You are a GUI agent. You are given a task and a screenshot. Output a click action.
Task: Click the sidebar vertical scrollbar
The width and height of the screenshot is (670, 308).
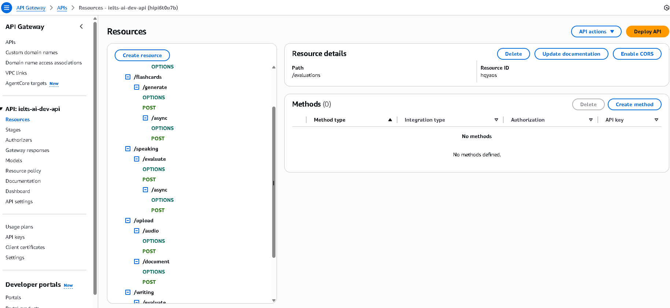coord(95,157)
